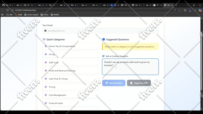Image resolution: width=203 pixels, height=114 pixels.
Task: Open Settings and more ellipsis menu
Action: coord(195,10)
